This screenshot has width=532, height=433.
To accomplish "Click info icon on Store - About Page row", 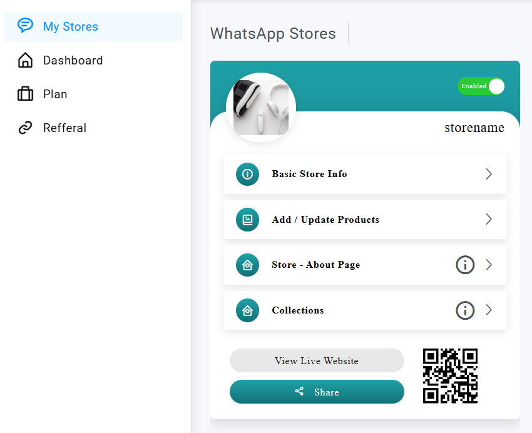I will click(465, 265).
